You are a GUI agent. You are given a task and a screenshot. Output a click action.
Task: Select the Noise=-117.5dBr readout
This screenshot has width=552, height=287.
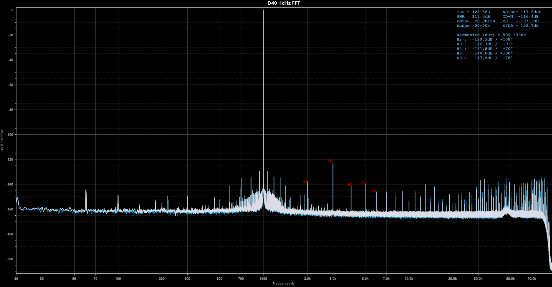(x=522, y=12)
